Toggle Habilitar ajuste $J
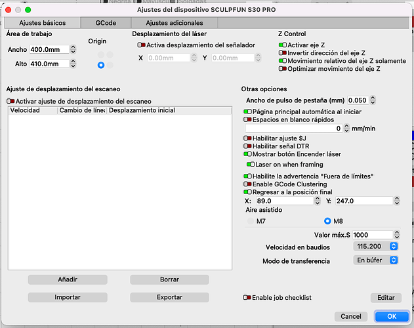Image resolution: width=414 pixels, height=328 pixels. point(247,138)
